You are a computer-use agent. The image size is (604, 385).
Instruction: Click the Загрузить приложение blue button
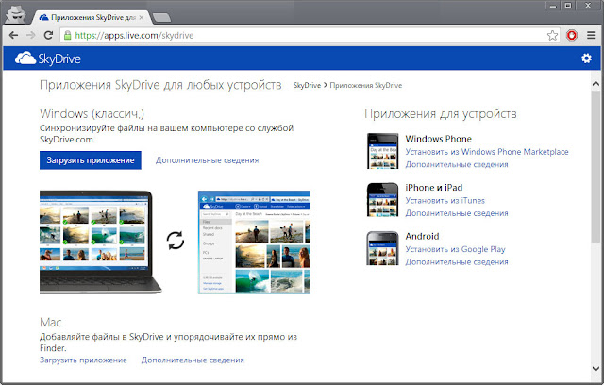point(91,160)
